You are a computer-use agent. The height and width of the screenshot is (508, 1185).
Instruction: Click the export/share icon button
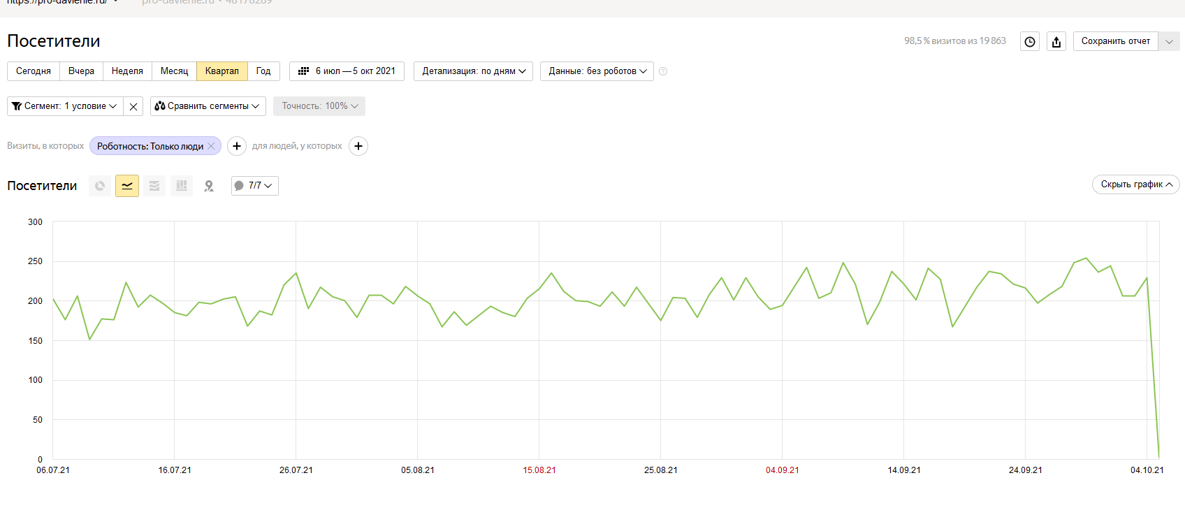coord(1056,42)
